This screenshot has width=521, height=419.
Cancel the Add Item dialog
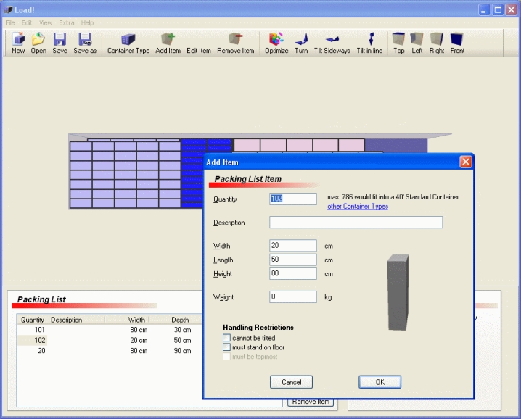(x=291, y=382)
